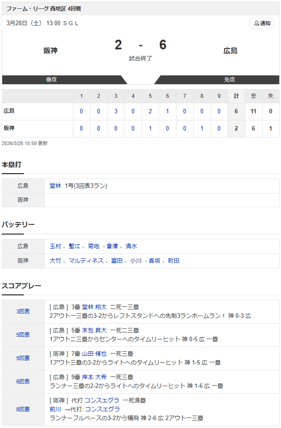Screen dimensions: 281x428
Task: Click 広島 total hits value 11
Action: tap(253, 111)
